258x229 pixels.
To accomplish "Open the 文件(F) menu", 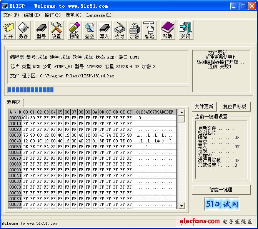I will [x=11, y=15].
